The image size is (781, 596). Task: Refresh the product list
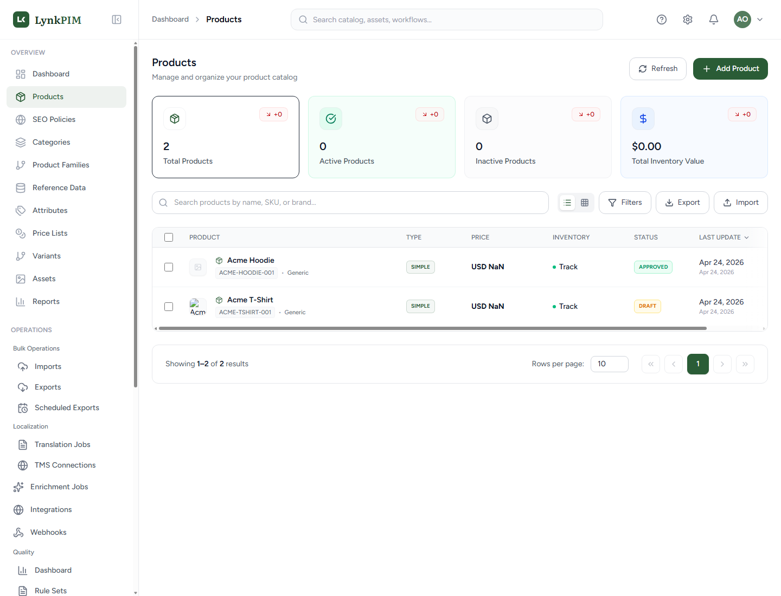(658, 69)
